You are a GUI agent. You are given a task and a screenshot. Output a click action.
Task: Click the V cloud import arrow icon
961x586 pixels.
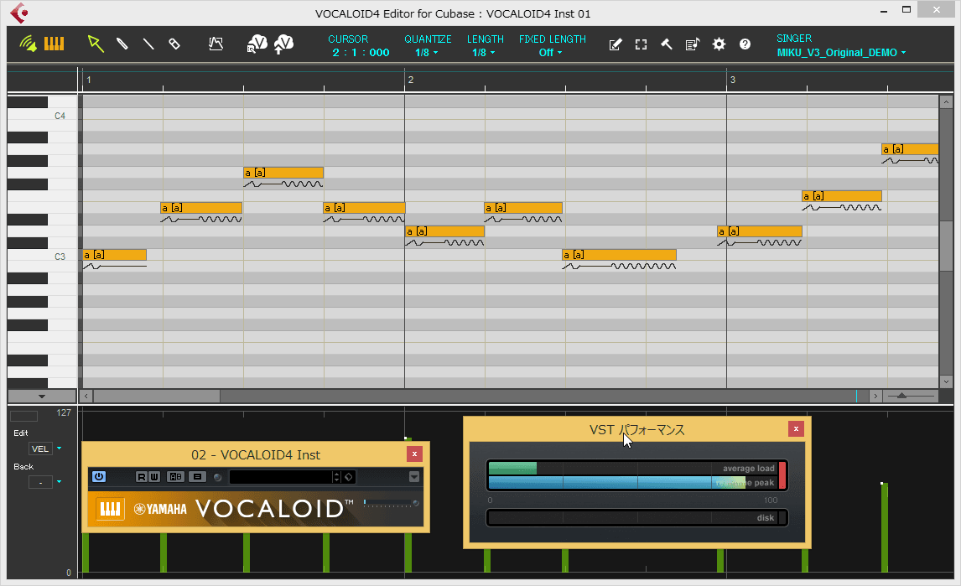pos(283,44)
